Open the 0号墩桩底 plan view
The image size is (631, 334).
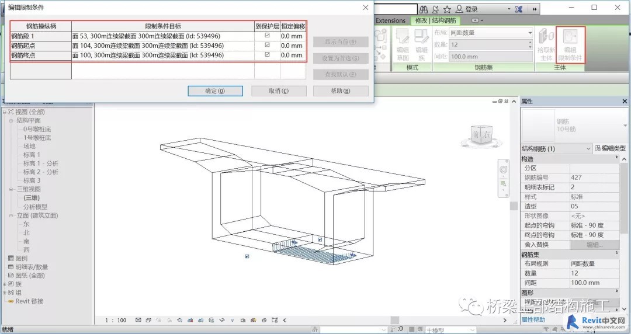(x=37, y=129)
